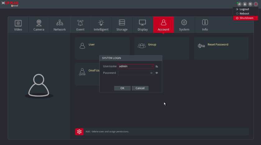Select the Intelligent lightbulb icon
261x145 pixels.
[x=101, y=25]
